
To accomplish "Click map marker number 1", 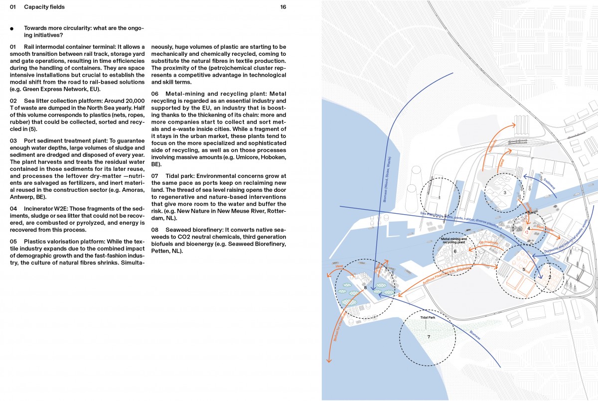I will point(440,198).
